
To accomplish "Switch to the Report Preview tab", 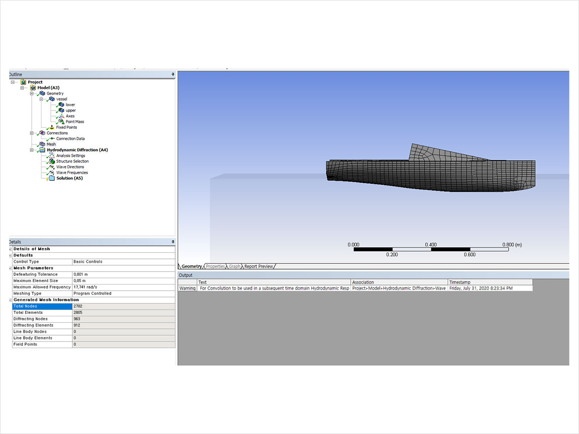I will tap(258, 266).
